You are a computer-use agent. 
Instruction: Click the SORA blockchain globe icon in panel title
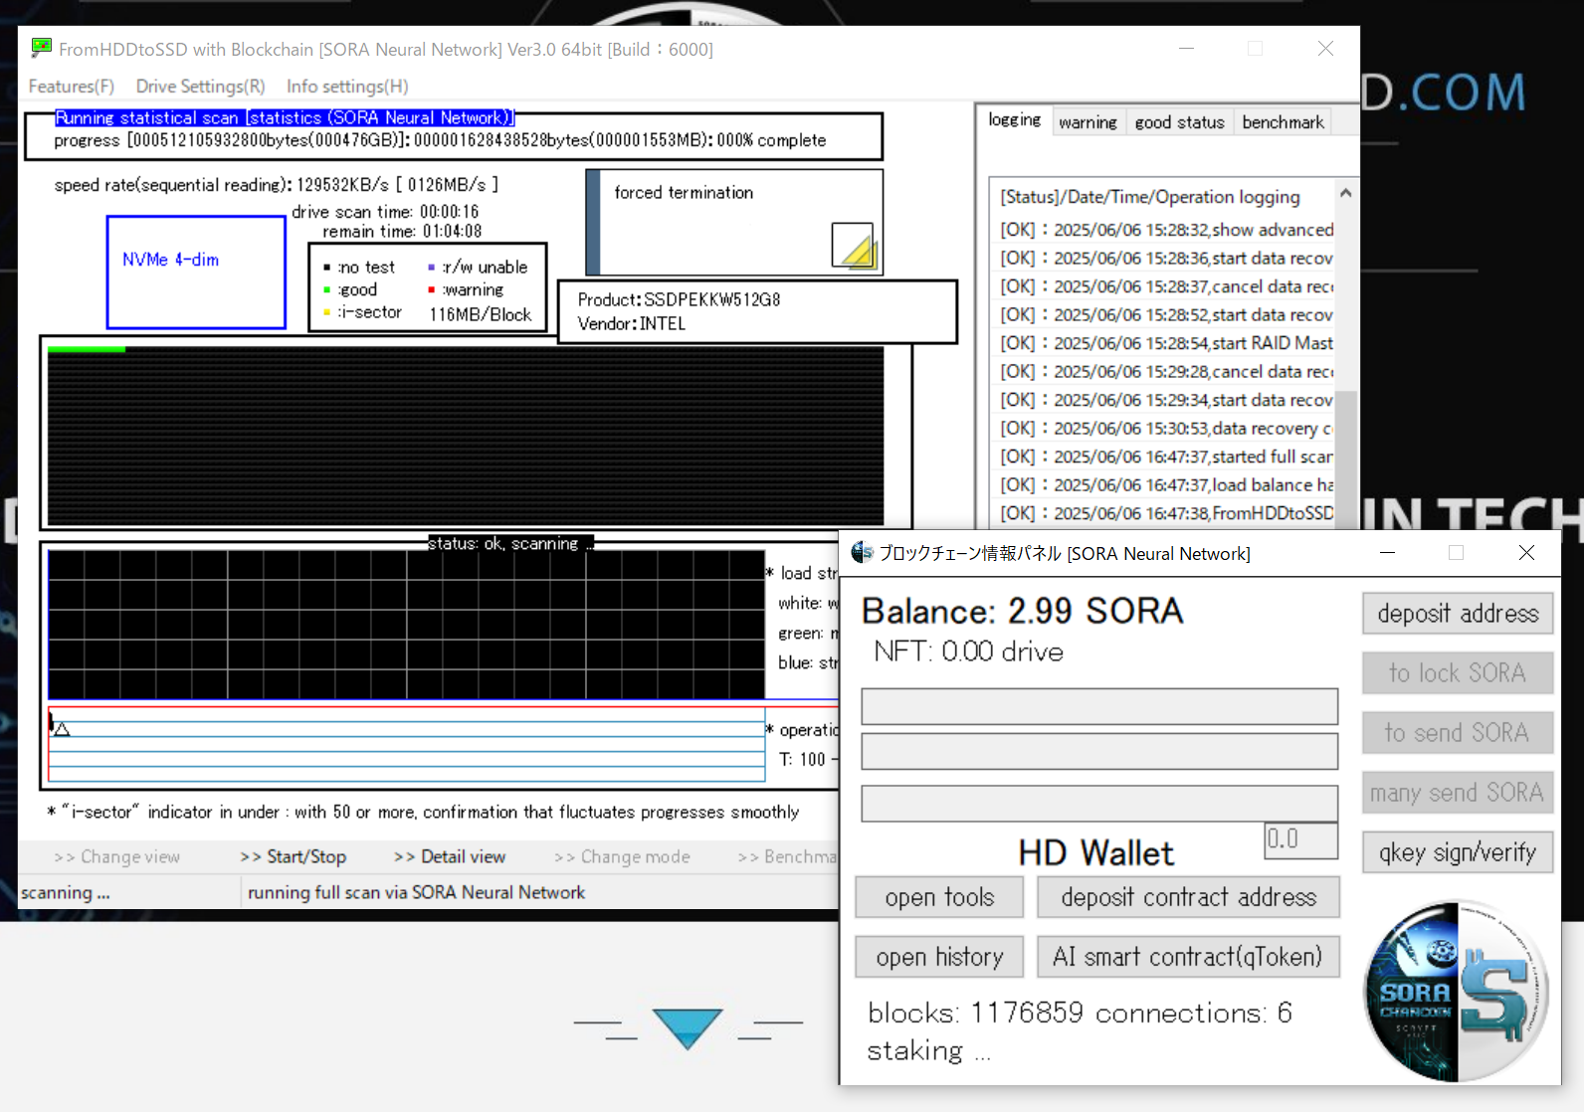pyautogui.click(x=862, y=553)
